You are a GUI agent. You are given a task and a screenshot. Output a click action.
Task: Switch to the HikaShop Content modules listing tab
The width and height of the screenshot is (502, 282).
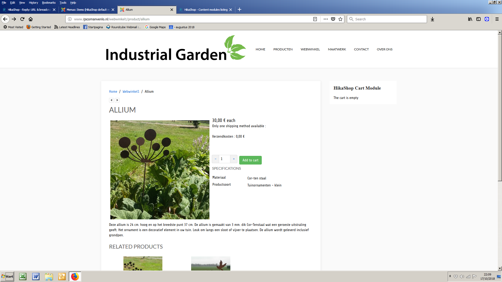[x=206, y=10]
